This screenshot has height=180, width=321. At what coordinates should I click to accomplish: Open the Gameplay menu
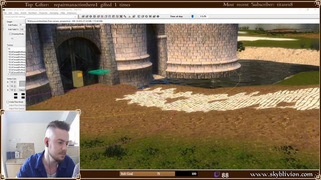(x=54, y=13)
